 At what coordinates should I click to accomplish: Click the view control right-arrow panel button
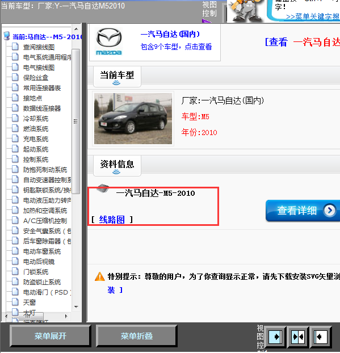276,337
